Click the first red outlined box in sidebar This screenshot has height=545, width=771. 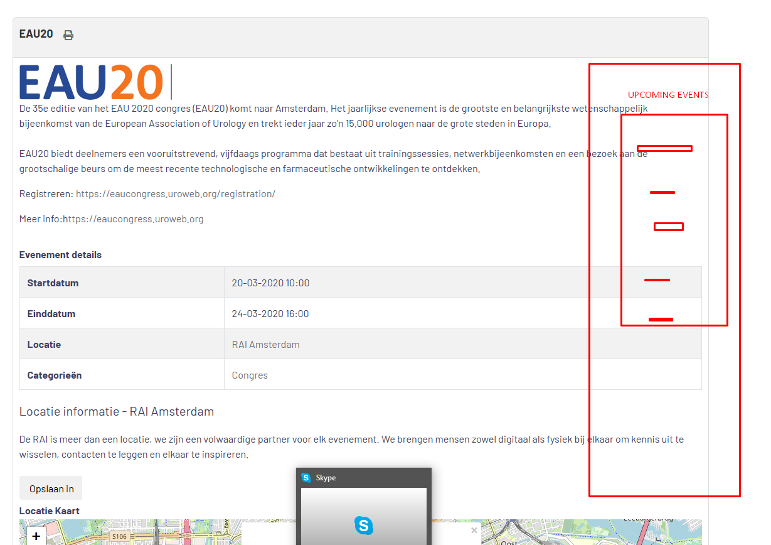664,149
